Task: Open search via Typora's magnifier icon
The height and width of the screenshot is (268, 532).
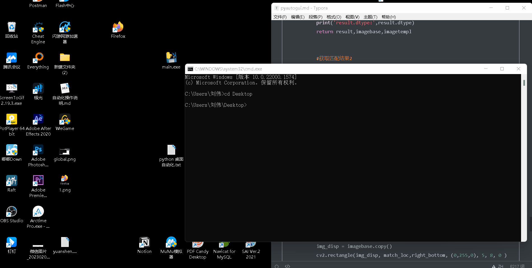Action: (x=277, y=266)
